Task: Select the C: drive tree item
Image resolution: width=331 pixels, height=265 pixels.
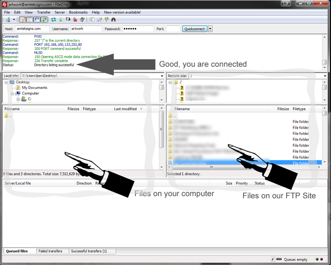Action: (29, 99)
